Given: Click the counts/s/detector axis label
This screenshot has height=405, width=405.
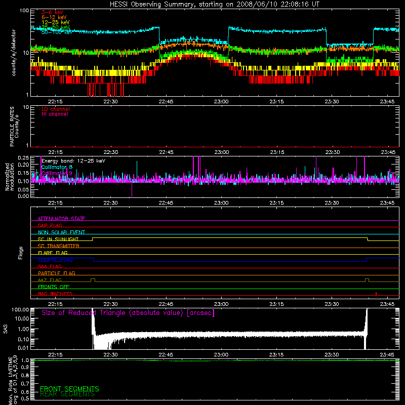Looking at the screenshot, I should tap(14, 53).
